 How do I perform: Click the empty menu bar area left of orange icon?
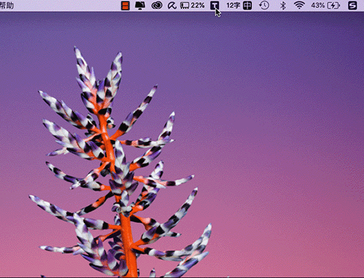coord(68,5)
